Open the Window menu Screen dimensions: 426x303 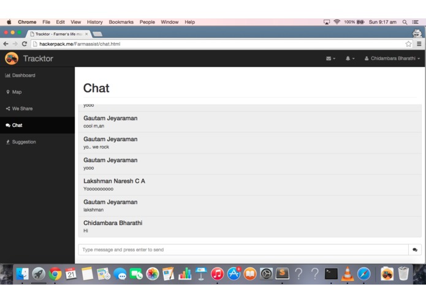[170, 22]
